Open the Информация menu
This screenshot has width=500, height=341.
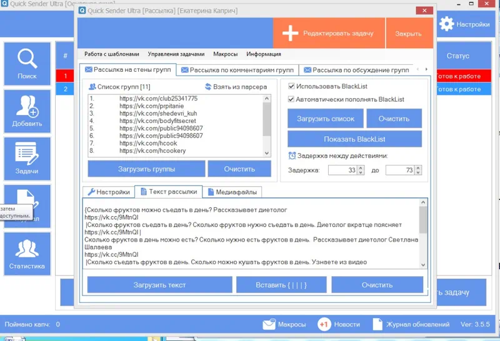(264, 54)
